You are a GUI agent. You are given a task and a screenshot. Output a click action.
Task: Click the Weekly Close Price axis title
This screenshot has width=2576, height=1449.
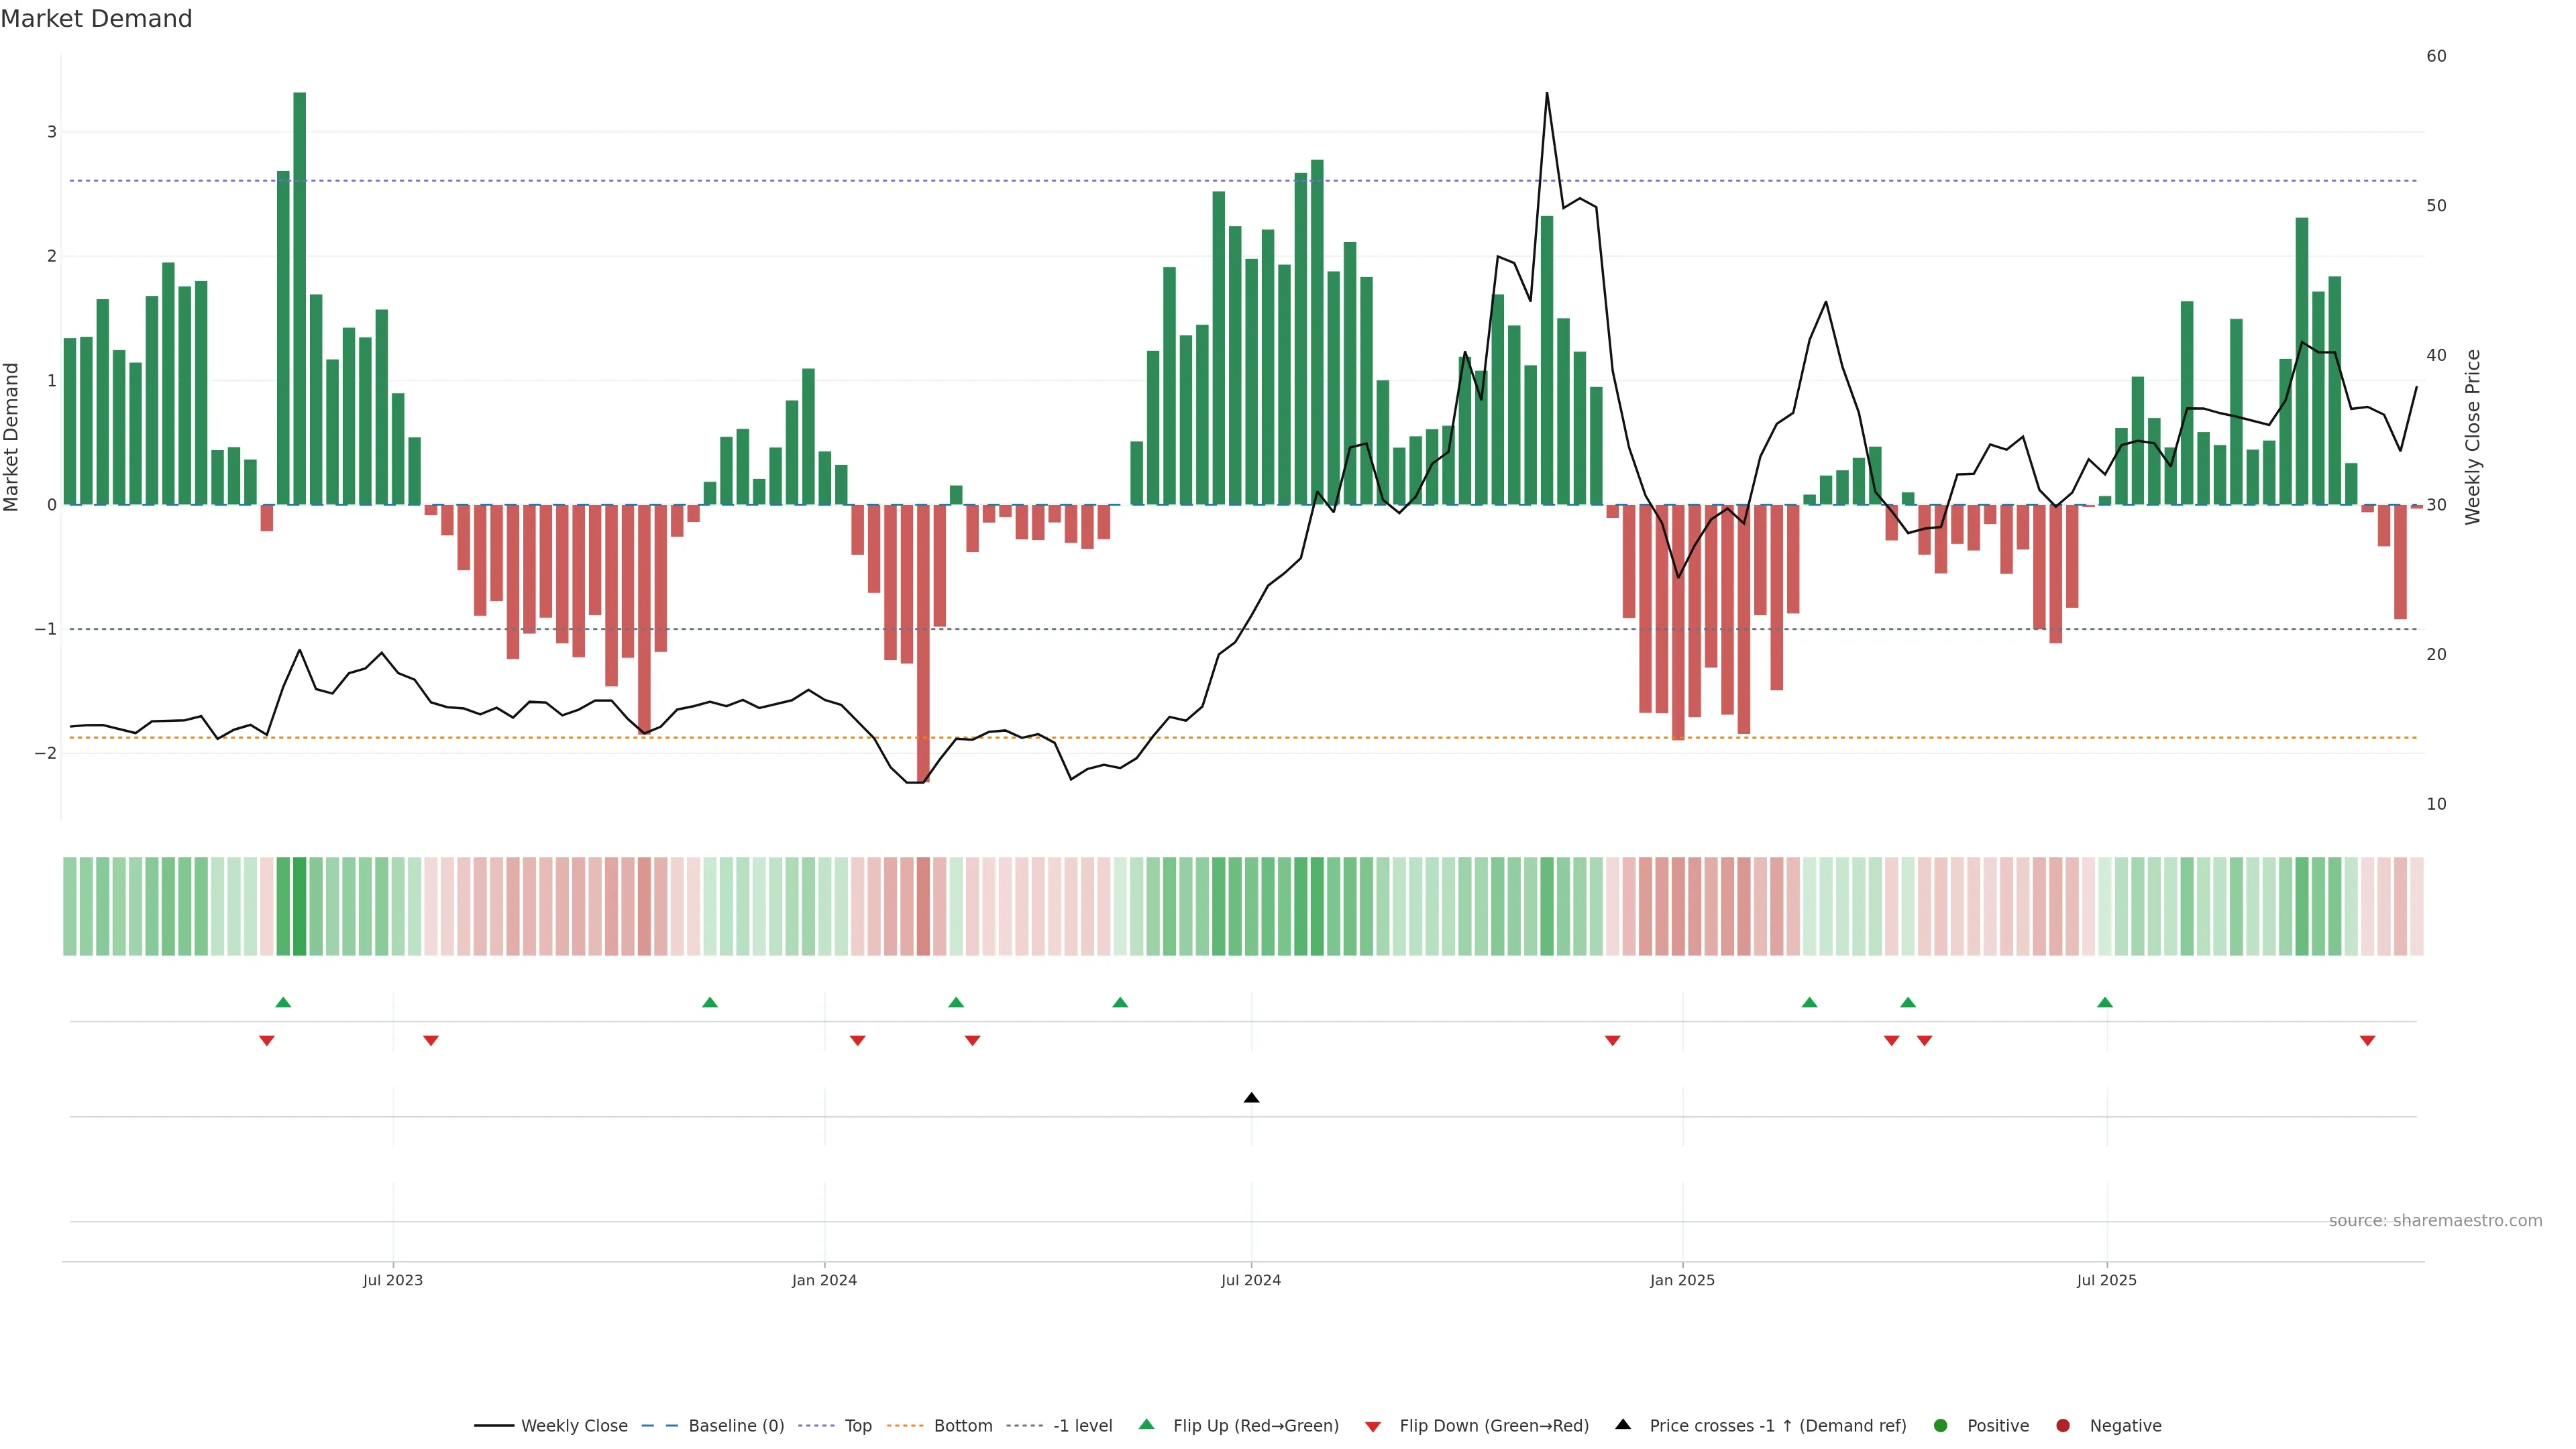2473,437
